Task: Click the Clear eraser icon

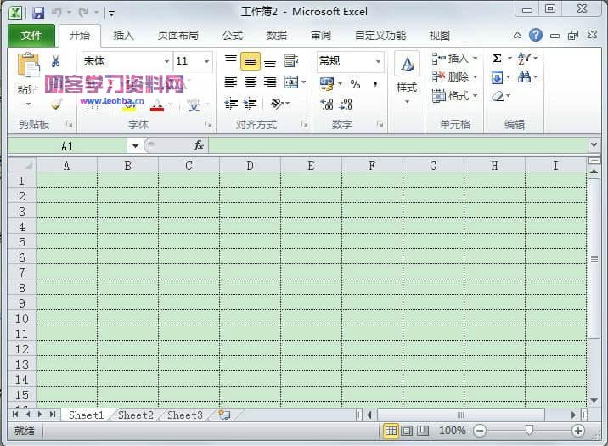Action: (498, 96)
